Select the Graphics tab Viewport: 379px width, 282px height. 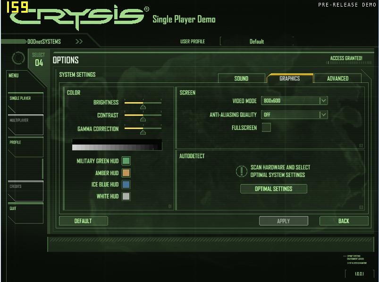(290, 78)
